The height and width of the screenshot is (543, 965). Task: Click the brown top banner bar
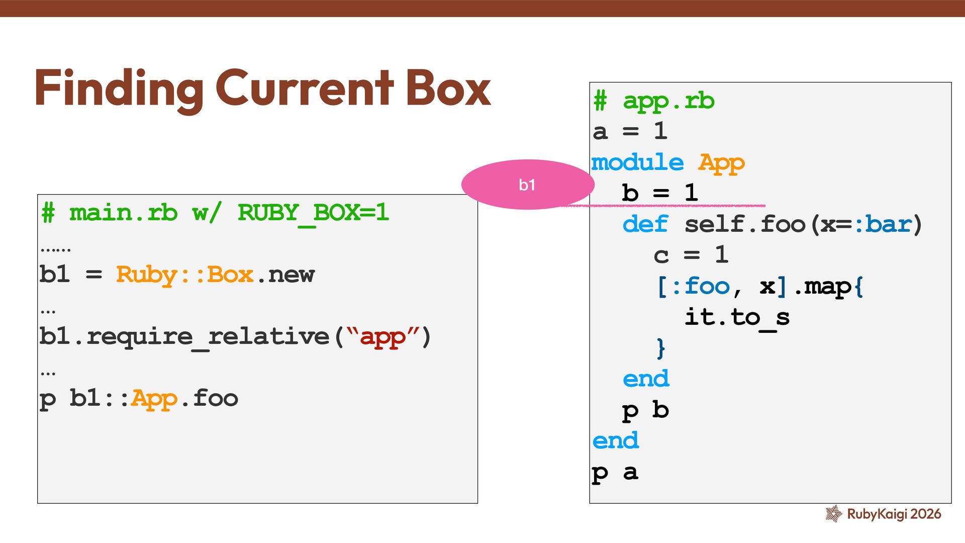pos(482,8)
